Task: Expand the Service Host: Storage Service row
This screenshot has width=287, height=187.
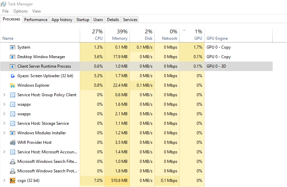Action: [4, 123]
